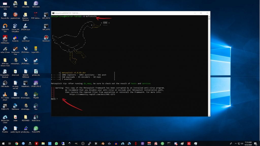This screenshot has height=146, width=260.
Task: Open the public key.txt file
Action: point(15,129)
